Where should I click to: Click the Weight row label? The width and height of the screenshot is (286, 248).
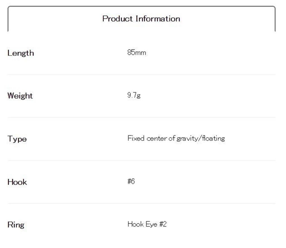[20, 96]
